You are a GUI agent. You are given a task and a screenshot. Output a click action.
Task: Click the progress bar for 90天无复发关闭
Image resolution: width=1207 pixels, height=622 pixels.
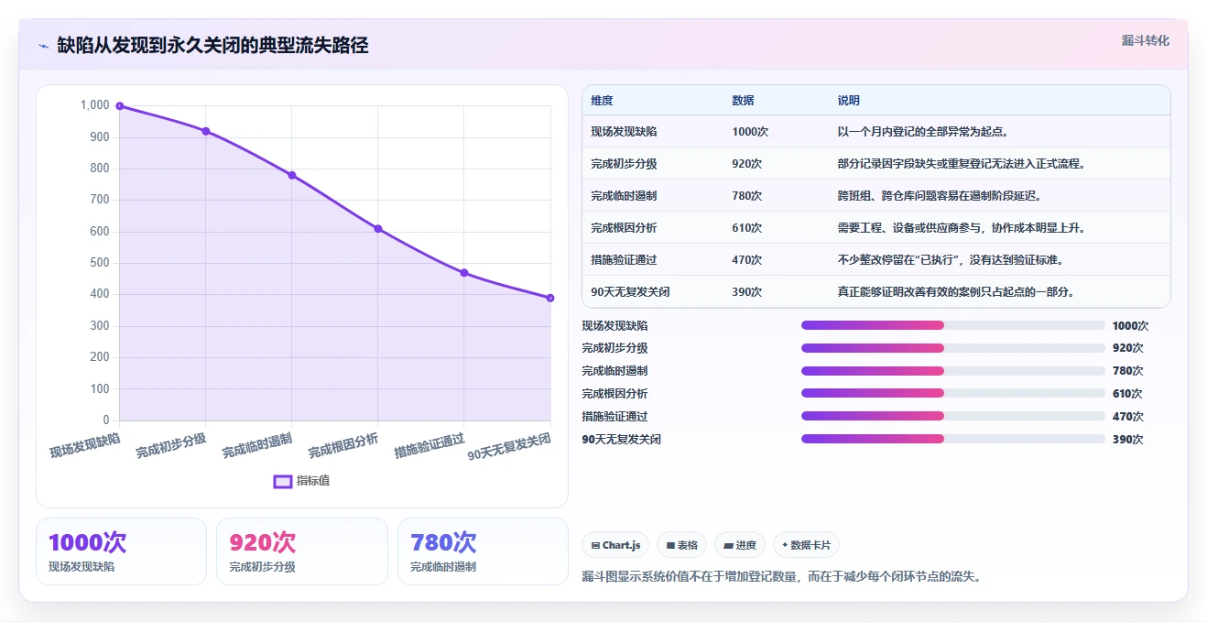pyautogui.click(x=953, y=439)
